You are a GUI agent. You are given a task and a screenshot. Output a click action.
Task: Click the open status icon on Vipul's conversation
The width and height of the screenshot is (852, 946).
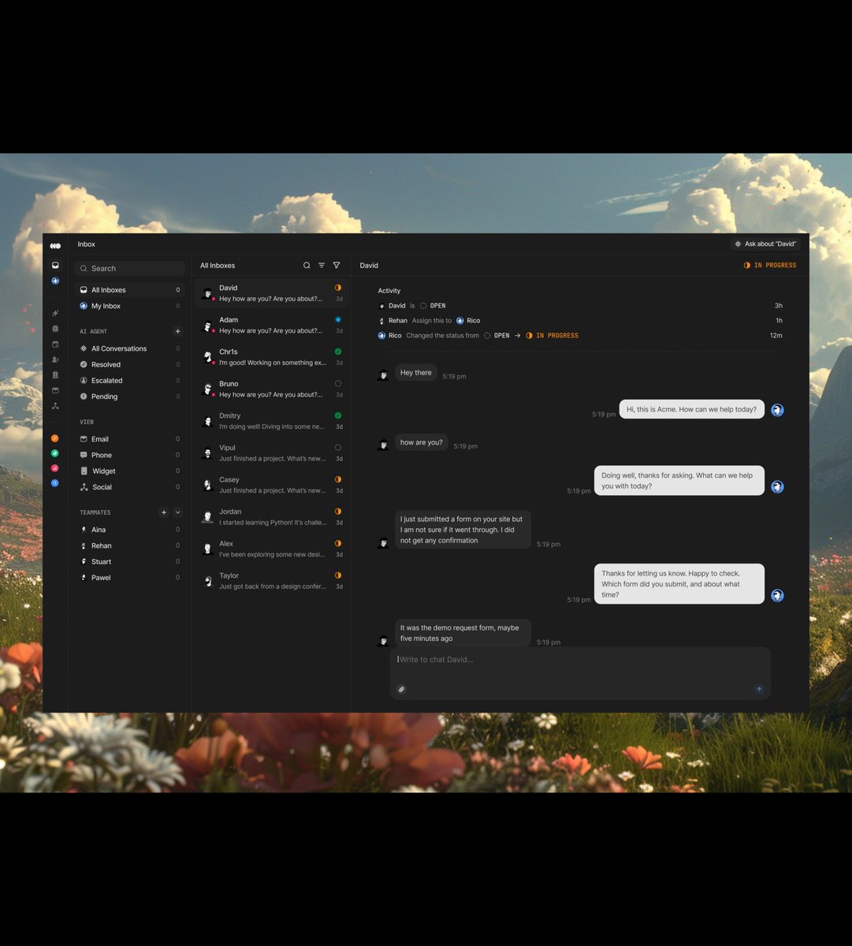[338, 447]
